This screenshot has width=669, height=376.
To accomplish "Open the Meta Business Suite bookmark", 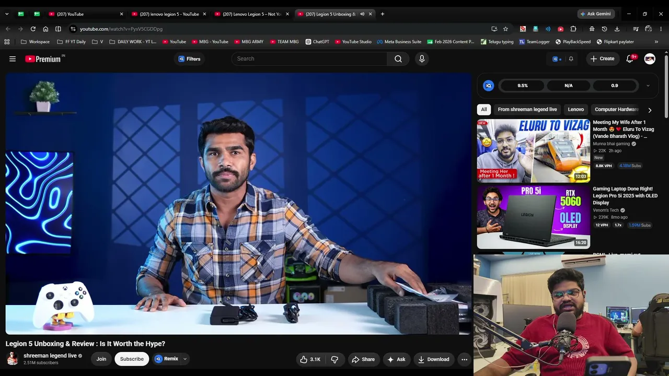I will 398,42.
